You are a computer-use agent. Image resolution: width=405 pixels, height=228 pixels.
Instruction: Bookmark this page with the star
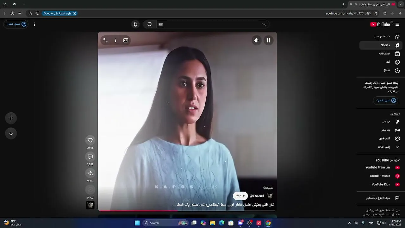pyautogui.click(x=31, y=13)
